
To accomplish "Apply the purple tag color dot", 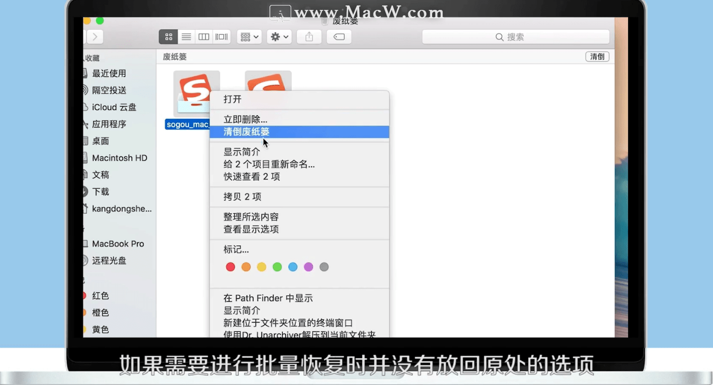I will point(309,267).
